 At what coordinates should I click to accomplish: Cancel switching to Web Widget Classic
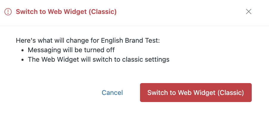pyautogui.click(x=112, y=93)
